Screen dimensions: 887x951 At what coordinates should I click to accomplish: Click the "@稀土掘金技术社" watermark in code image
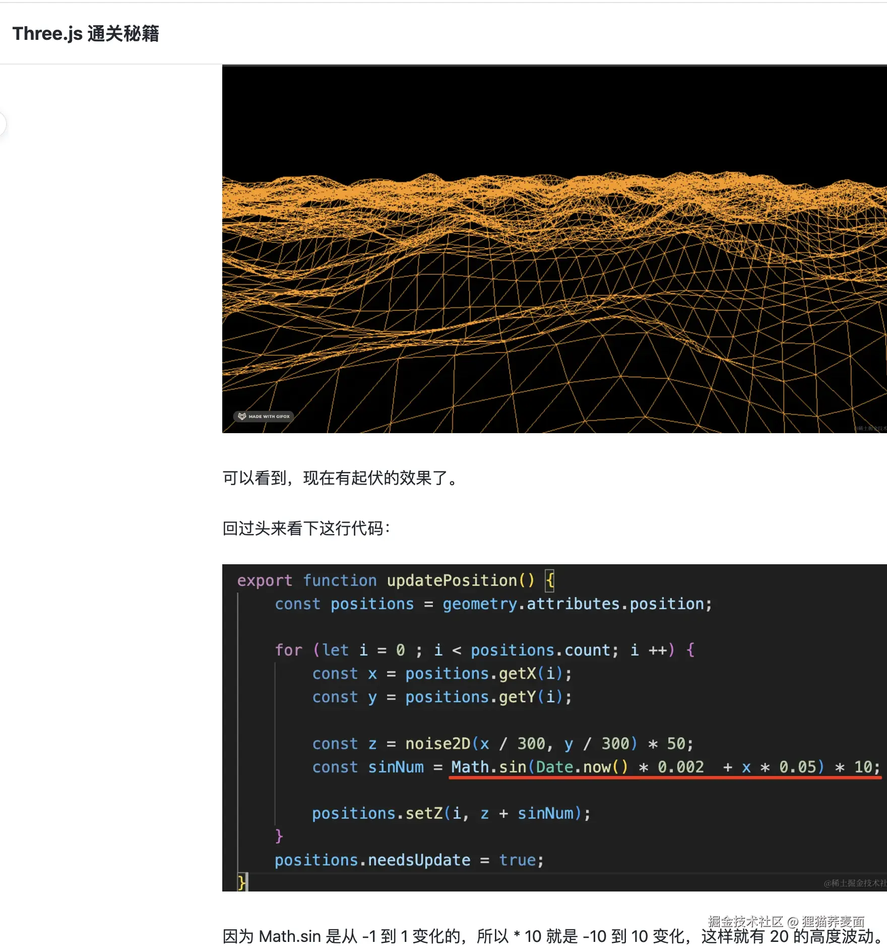point(854,883)
